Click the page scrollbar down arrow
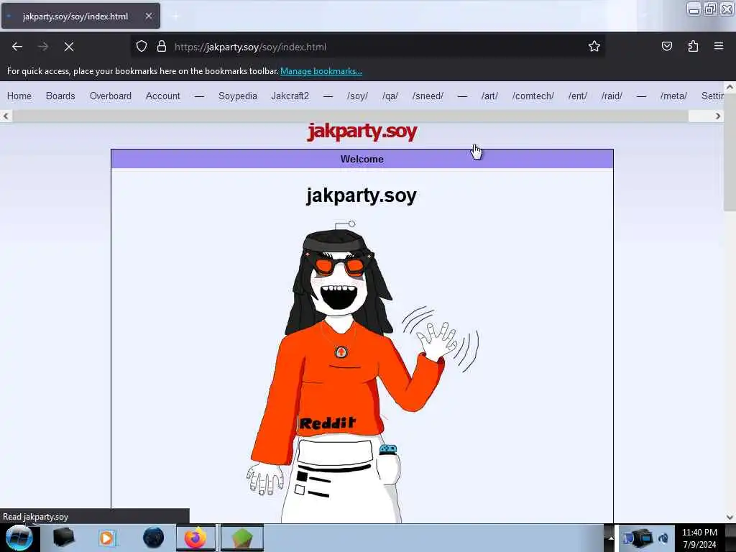736x552 pixels. [x=730, y=517]
